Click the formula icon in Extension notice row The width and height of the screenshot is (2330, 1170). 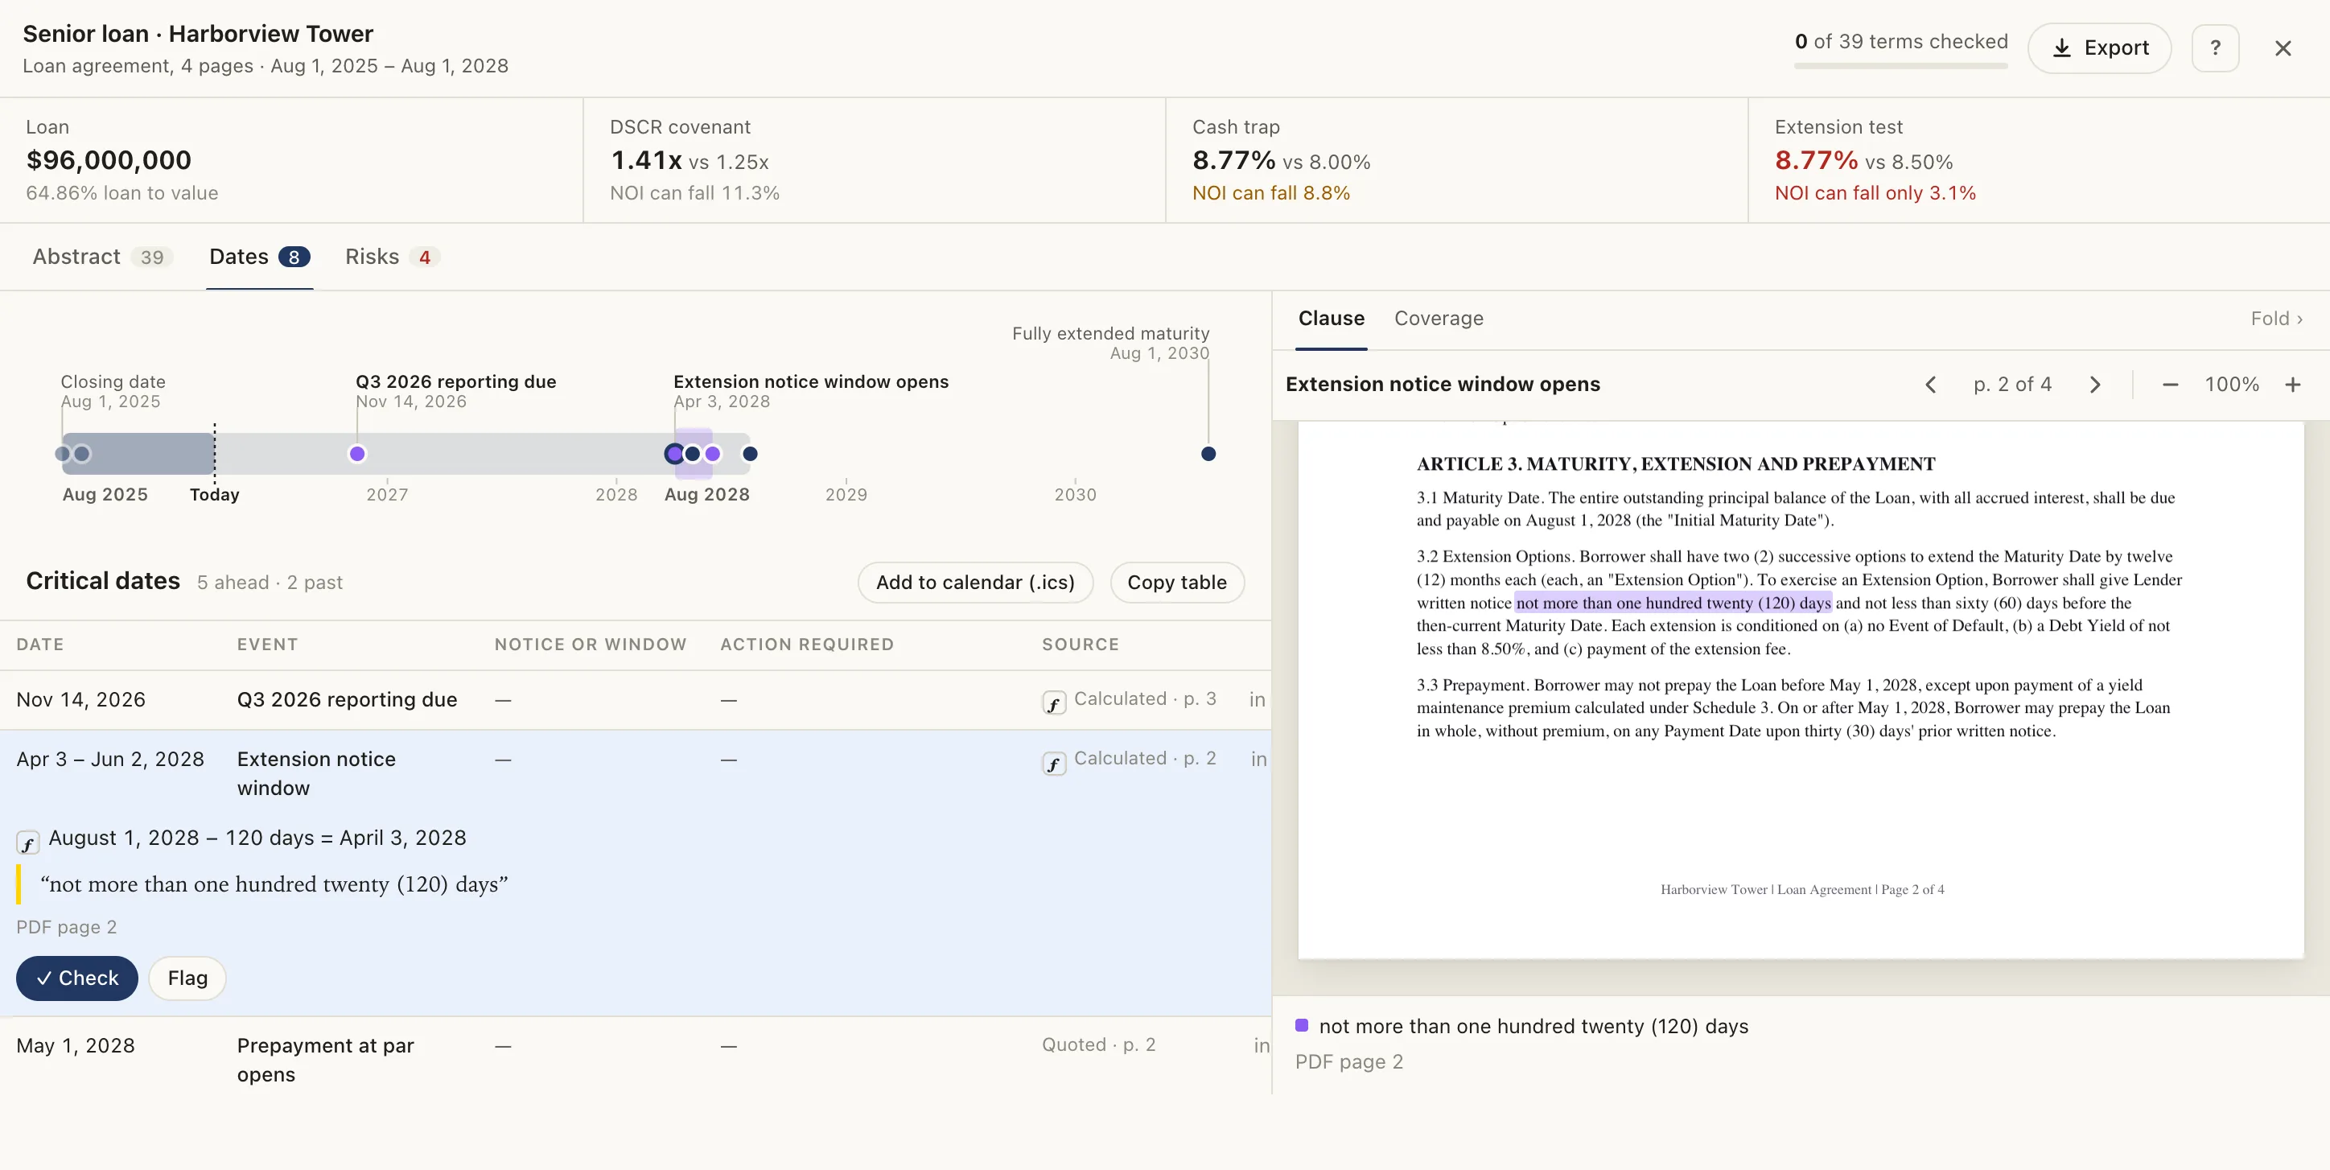coord(1054,763)
